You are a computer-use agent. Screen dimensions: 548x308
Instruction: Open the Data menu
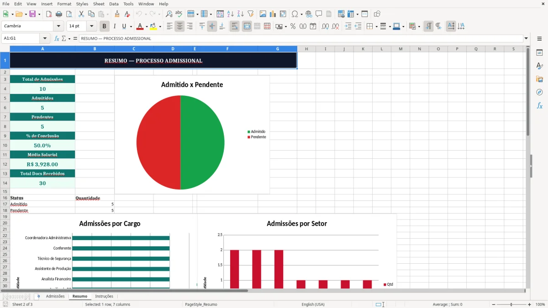114,4
